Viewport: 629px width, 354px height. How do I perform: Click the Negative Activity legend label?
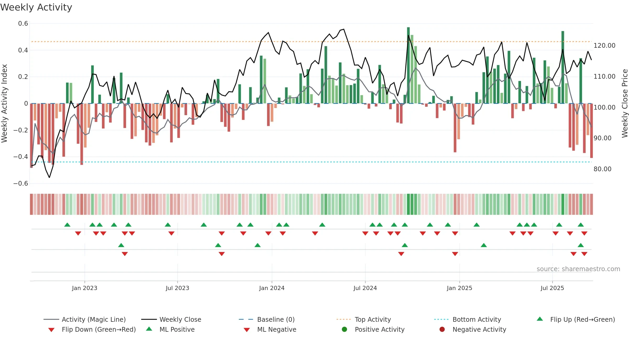click(x=479, y=329)
